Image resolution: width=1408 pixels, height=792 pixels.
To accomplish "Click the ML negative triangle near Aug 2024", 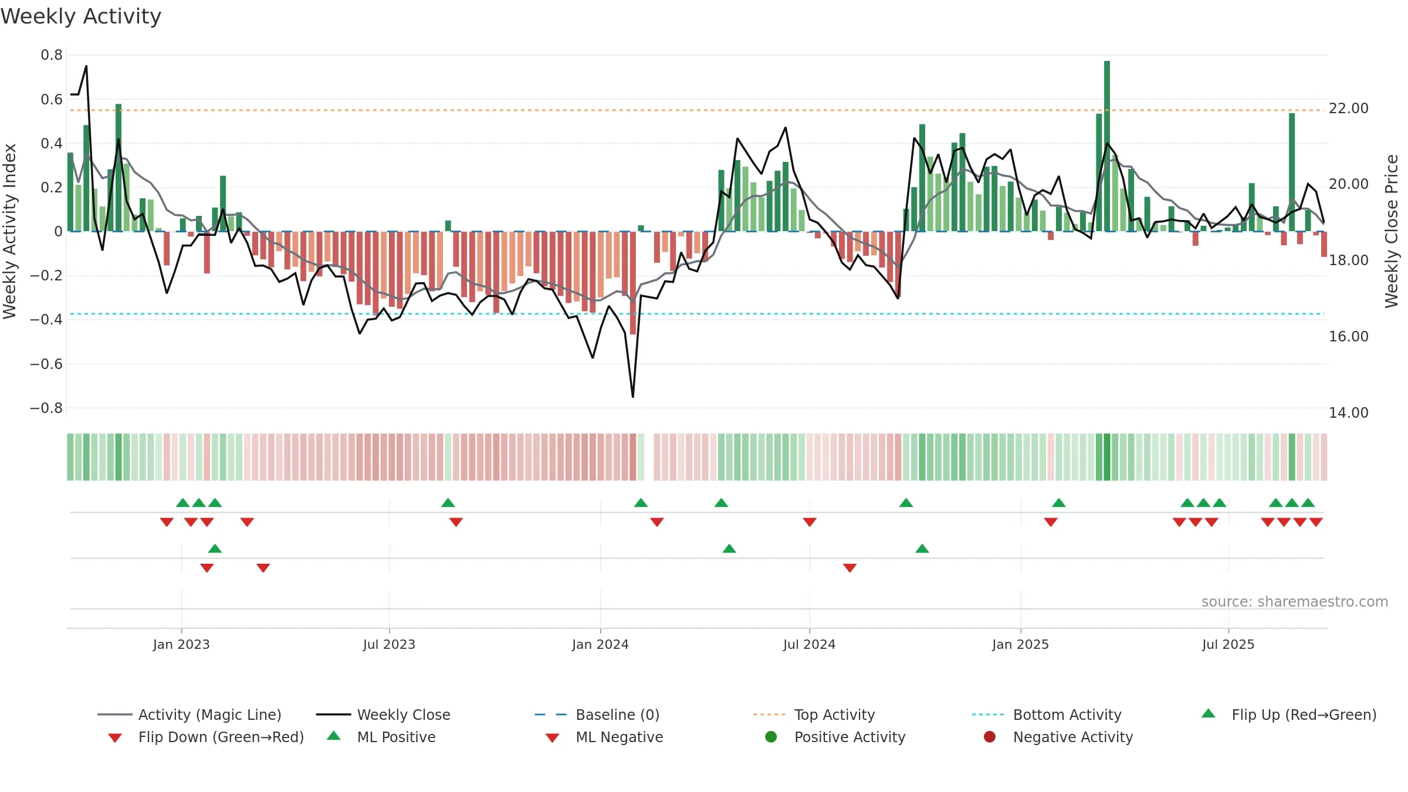I will click(x=849, y=568).
